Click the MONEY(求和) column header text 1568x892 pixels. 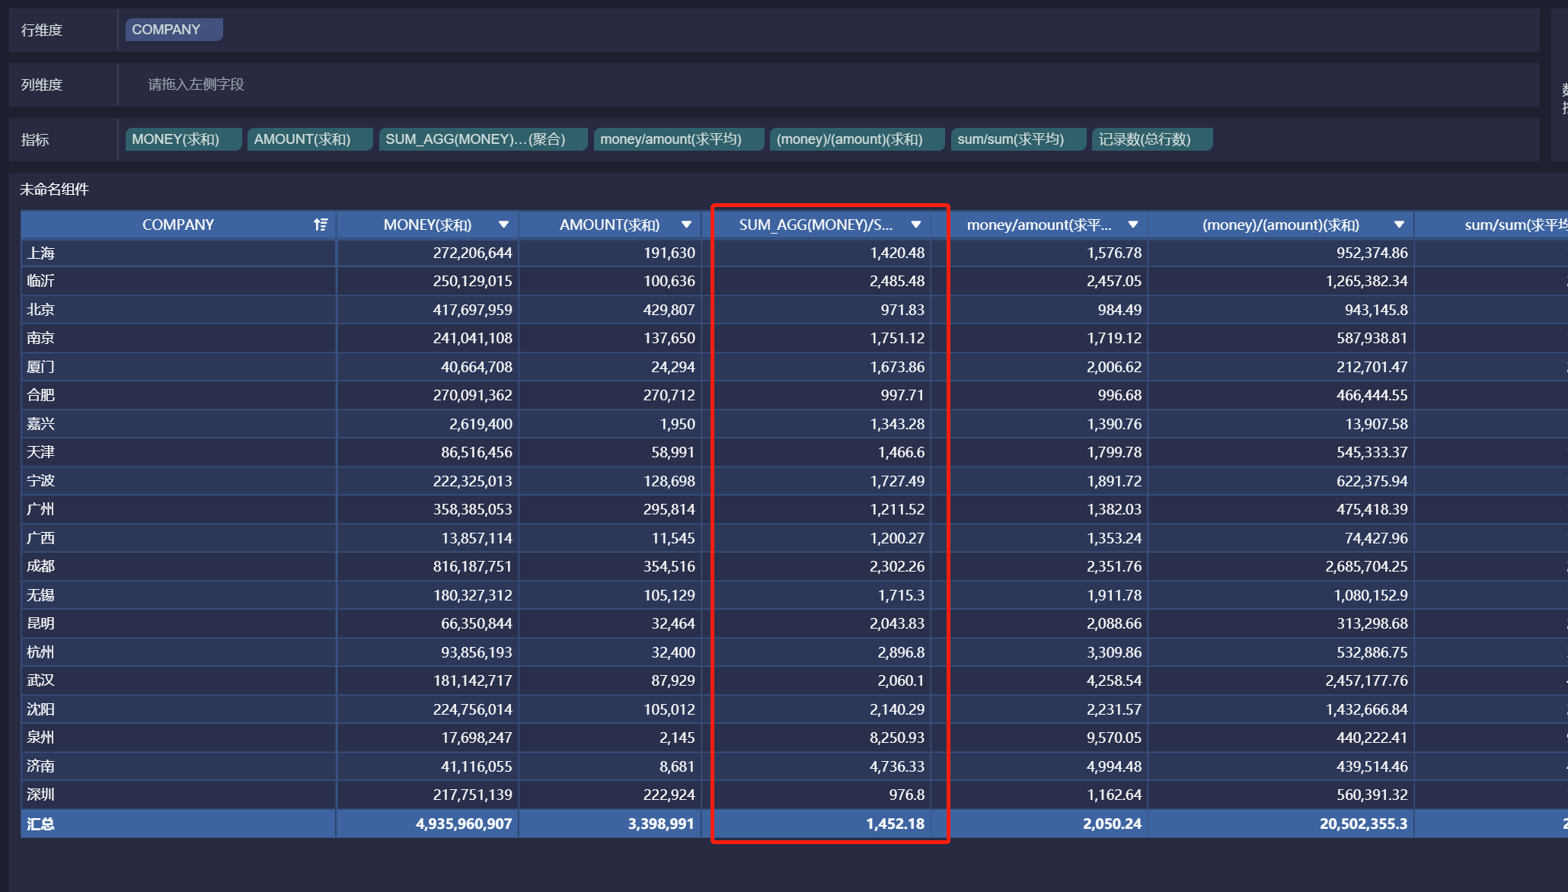click(x=427, y=225)
